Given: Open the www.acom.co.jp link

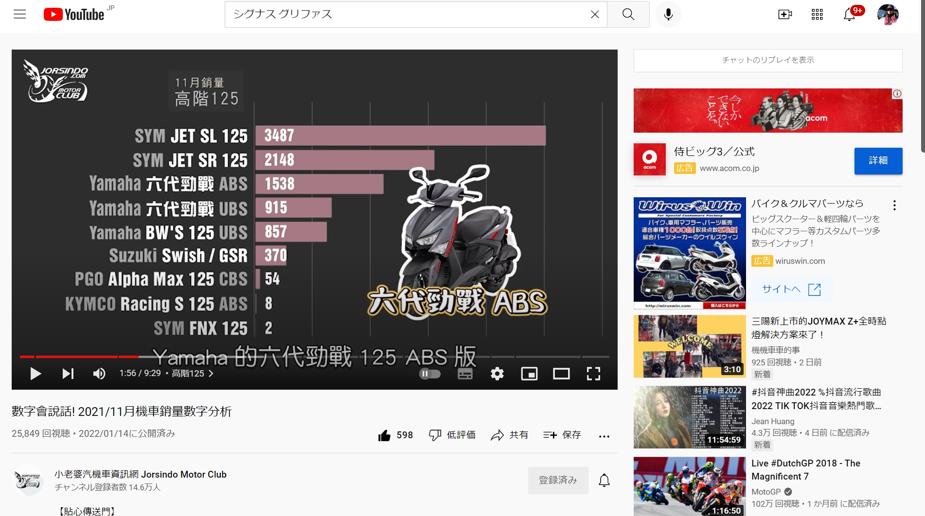Looking at the screenshot, I should tap(729, 168).
